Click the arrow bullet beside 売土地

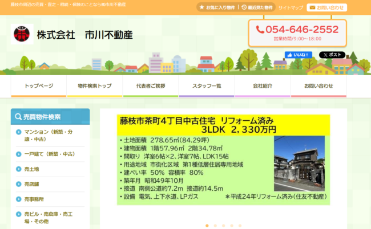18,169
